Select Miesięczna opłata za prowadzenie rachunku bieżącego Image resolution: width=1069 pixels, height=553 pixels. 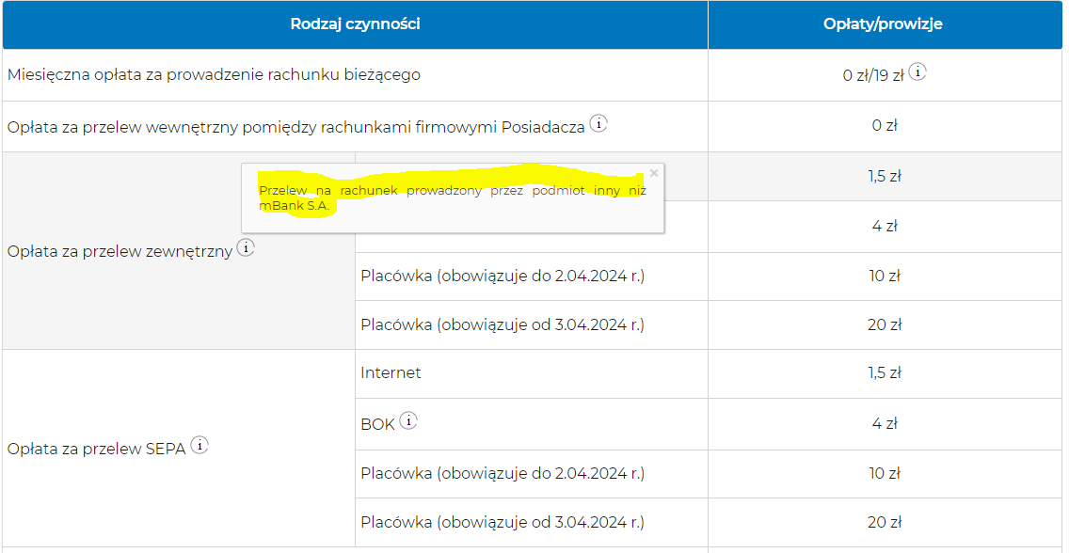(214, 75)
